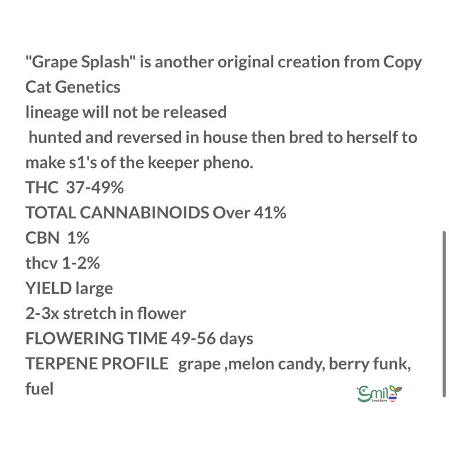The height and width of the screenshot is (449, 449).
Task: Click the "make s1's of the keeper pheno" line
Action: [141, 163]
